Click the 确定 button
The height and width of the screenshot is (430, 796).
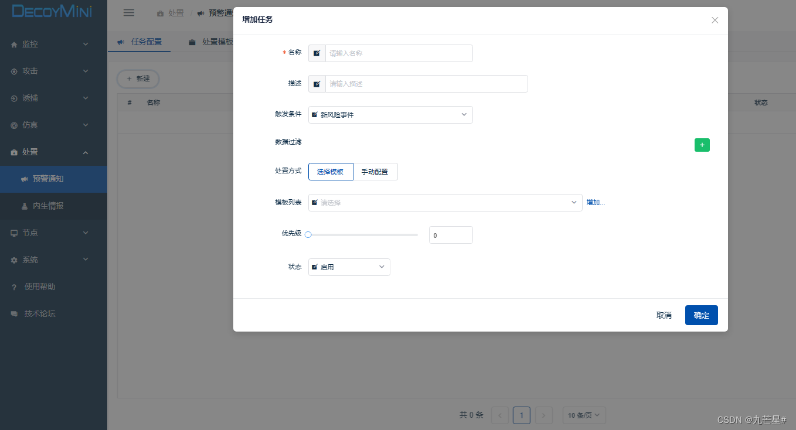click(702, 315)
